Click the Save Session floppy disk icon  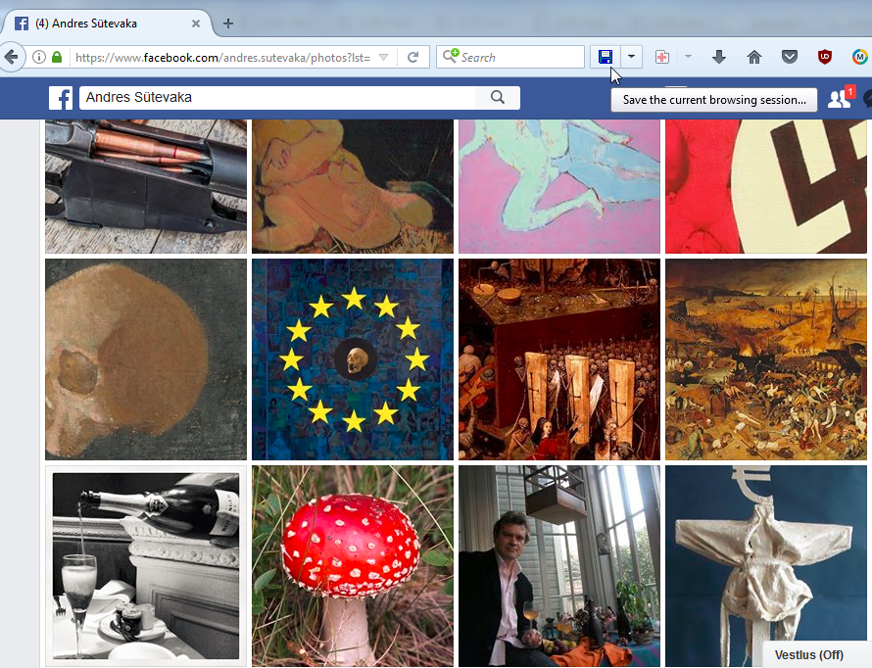point(606,57)
